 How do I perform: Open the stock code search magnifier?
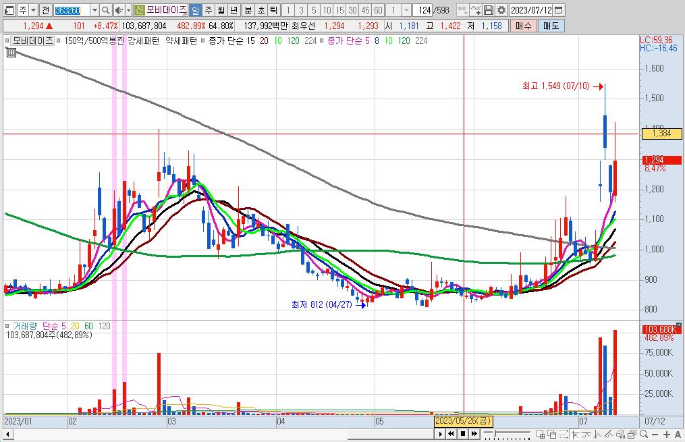[x=106, y=10]
